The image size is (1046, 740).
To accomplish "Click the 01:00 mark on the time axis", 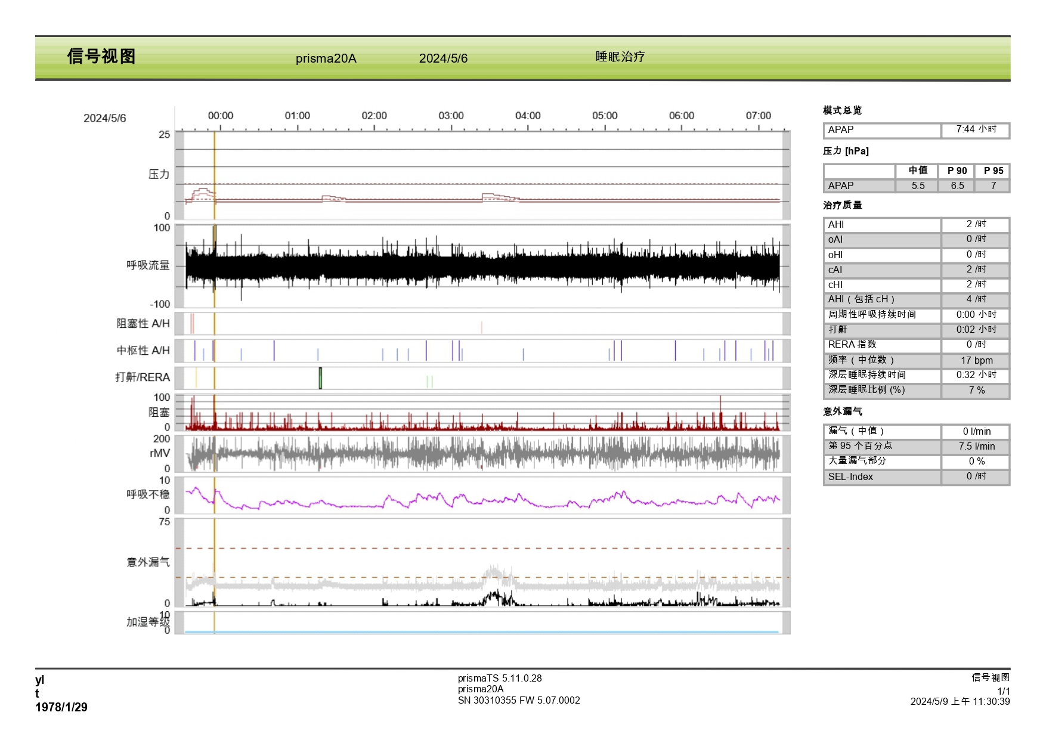I will (297, 116).
